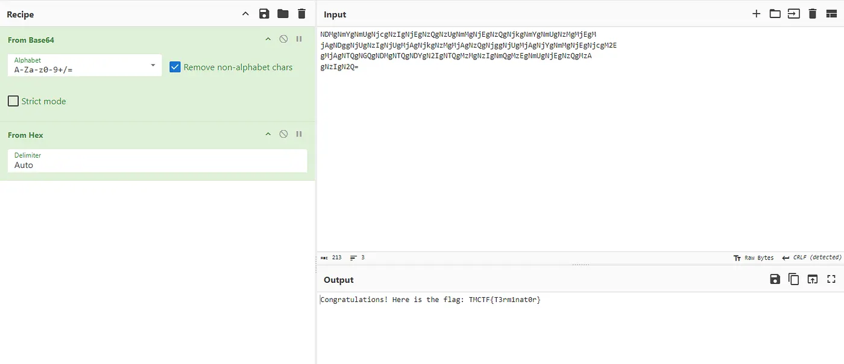
Task: Uncheck Remove non-alphabet chars
Action: [175, 67]
